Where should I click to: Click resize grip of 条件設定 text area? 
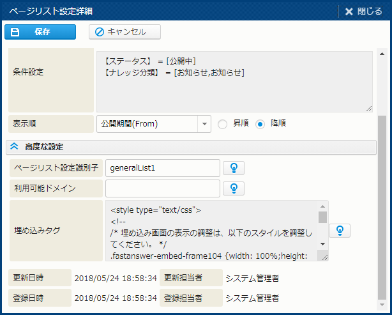tap(368, 109)
